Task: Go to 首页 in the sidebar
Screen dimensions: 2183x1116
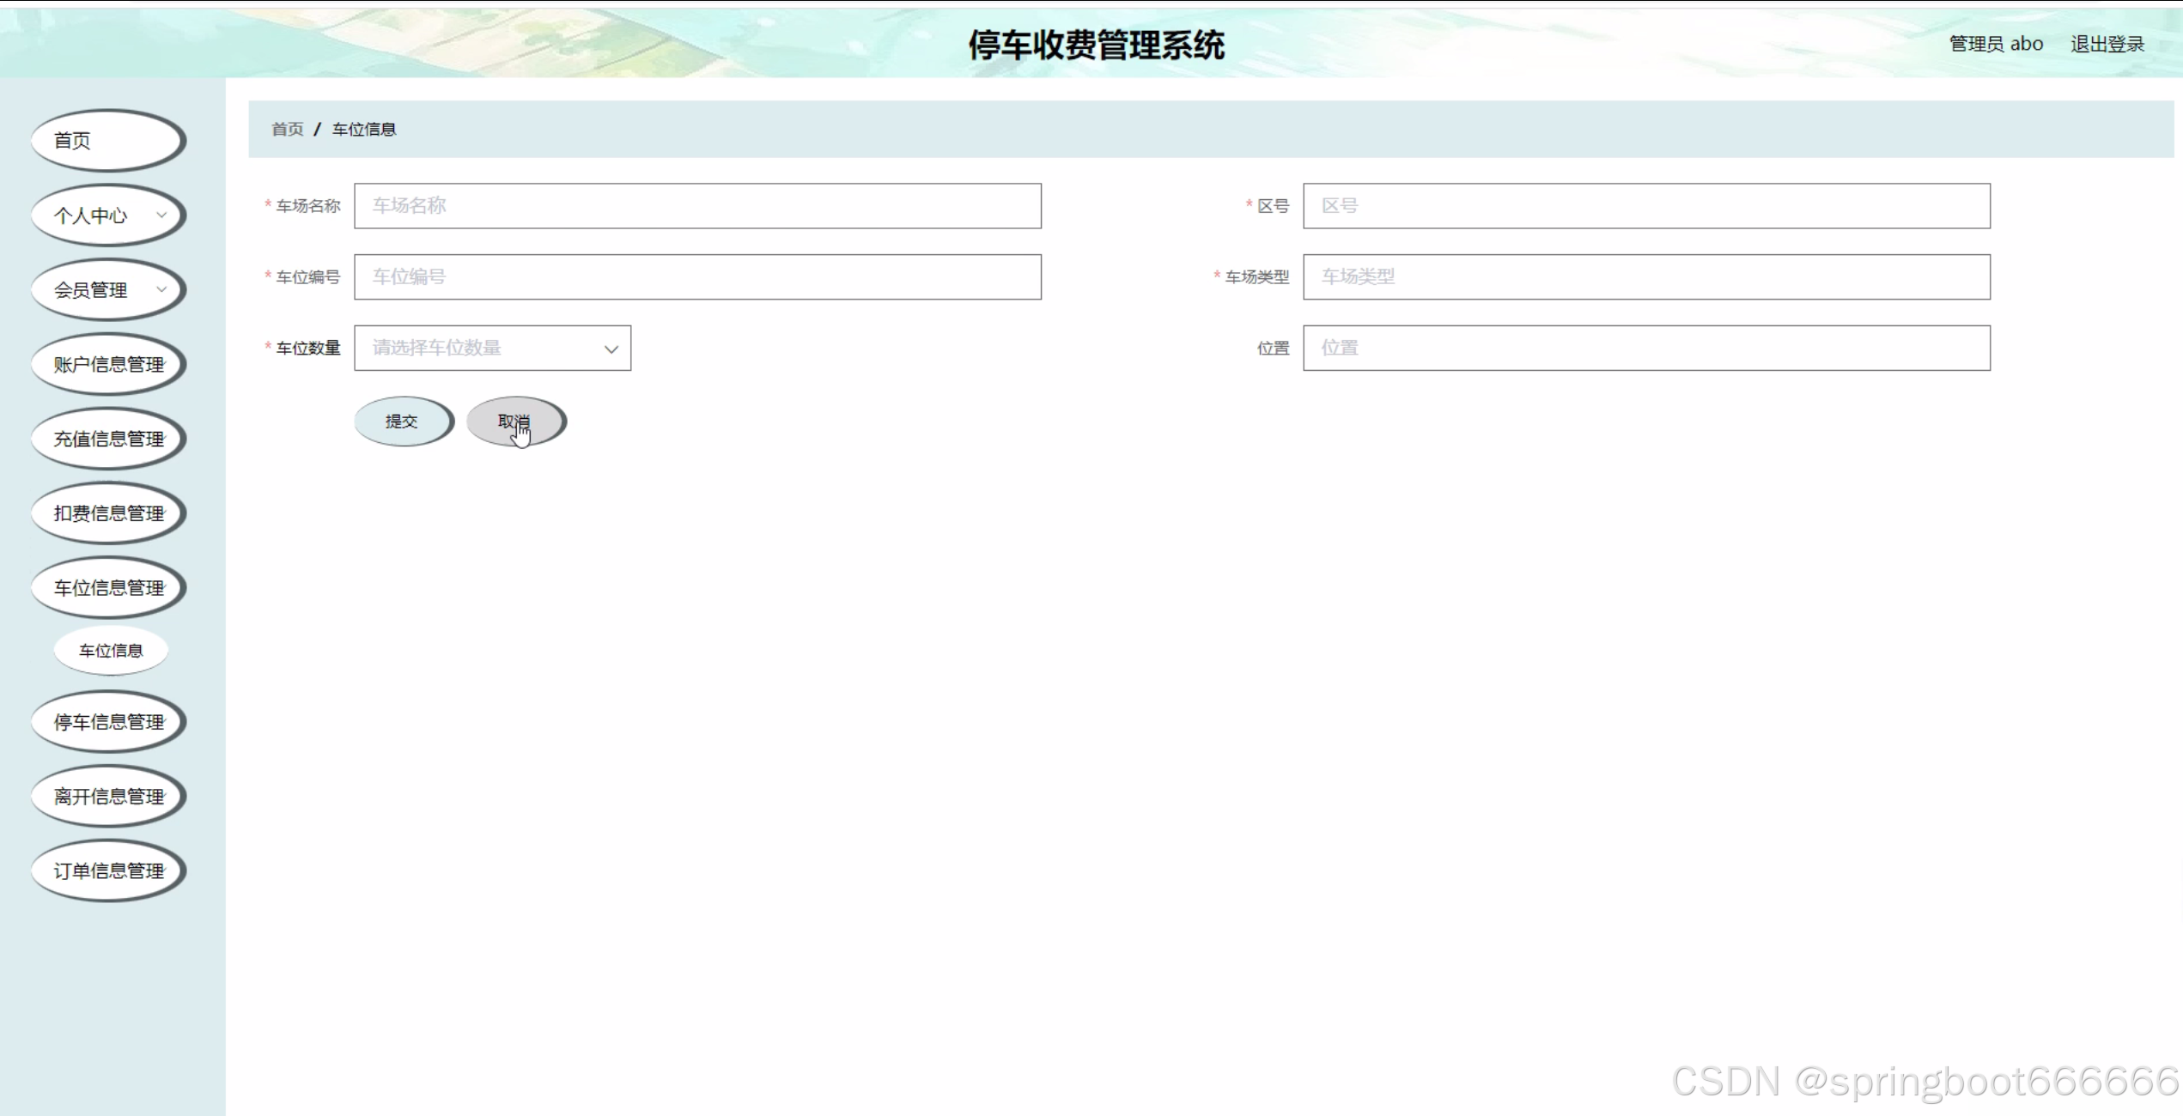Action: [x=107, y=140]
